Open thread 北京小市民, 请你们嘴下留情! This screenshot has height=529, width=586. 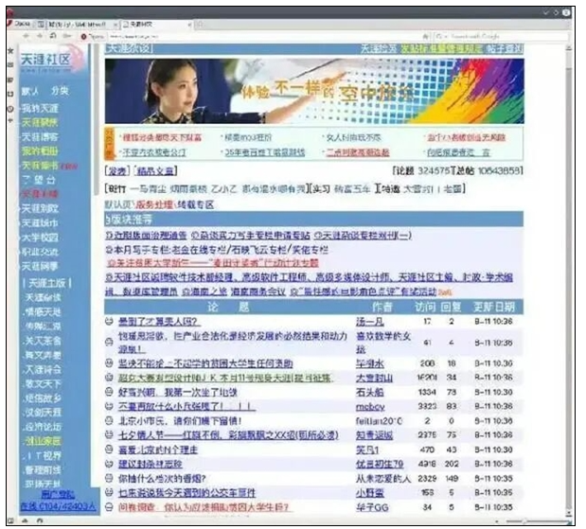click(180, 421)
